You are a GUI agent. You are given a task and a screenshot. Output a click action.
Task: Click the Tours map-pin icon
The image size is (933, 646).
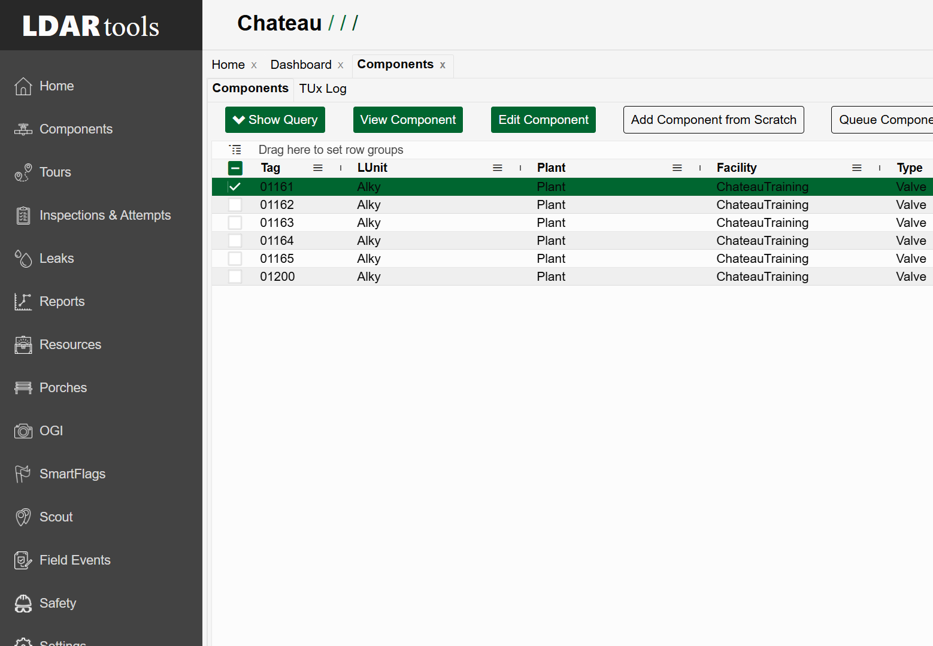pos(23,172)
